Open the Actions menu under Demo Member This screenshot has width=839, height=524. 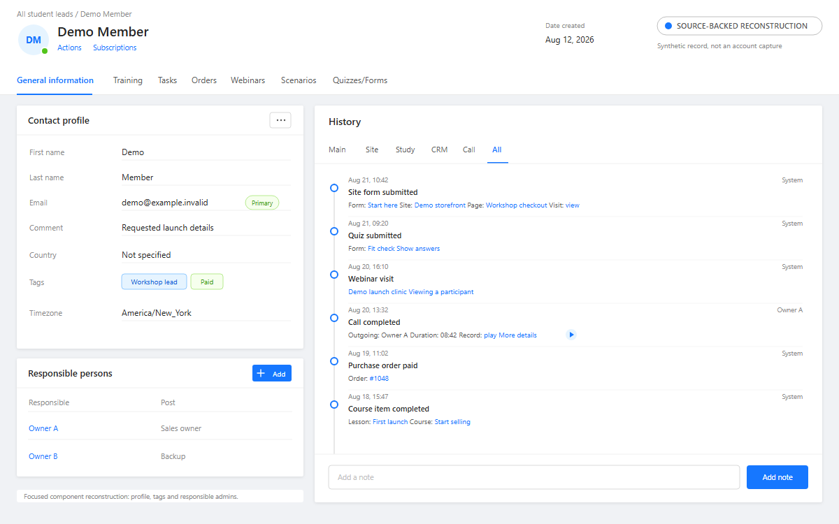coord(69,48)
